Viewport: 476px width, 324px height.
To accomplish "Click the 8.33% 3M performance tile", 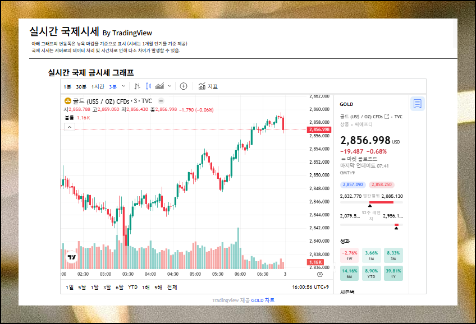I will [393, 255].
